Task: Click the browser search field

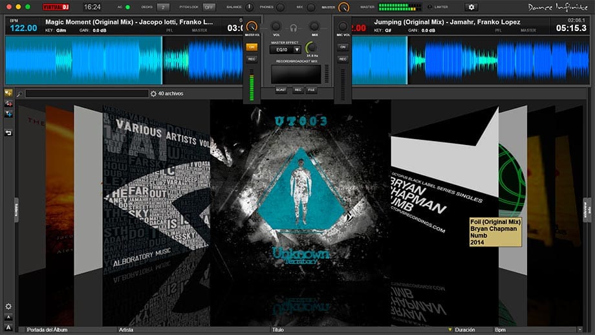Action: [x=87, y=94]
